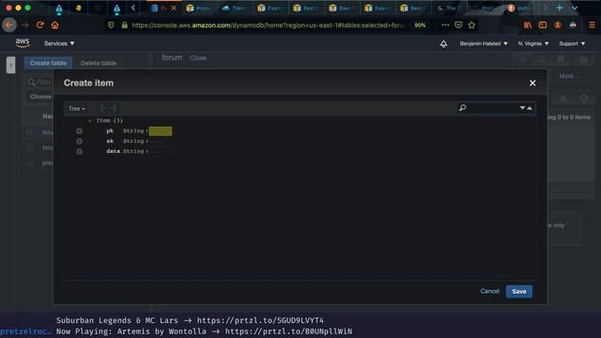Open page actions three-dot menu
The height and width of the screenshot is (338, 601).
coord(445,25)
